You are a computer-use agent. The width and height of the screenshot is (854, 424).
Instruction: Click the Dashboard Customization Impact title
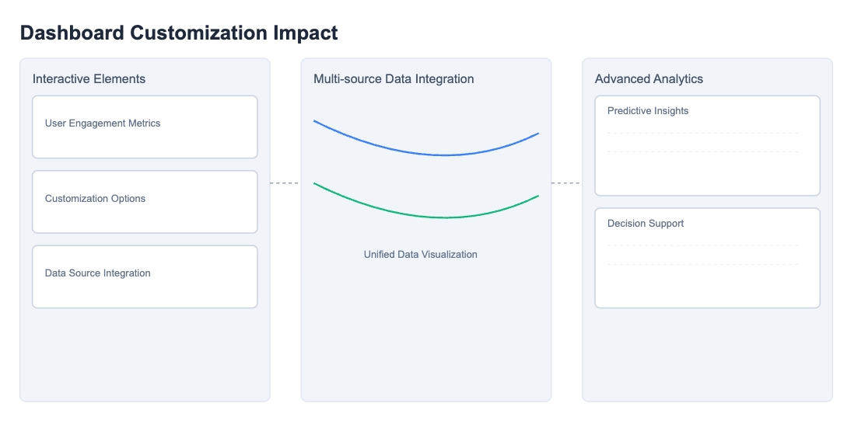tap(179, 33)
